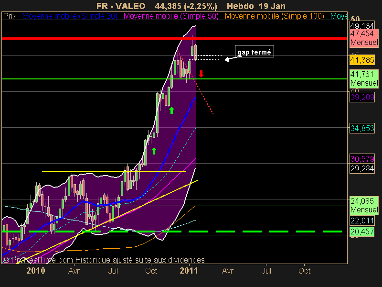The height and width of the screenshot is (287, 382).
Task: Click the 47,454 Mensuel resistance label
Action: (364, 38)
